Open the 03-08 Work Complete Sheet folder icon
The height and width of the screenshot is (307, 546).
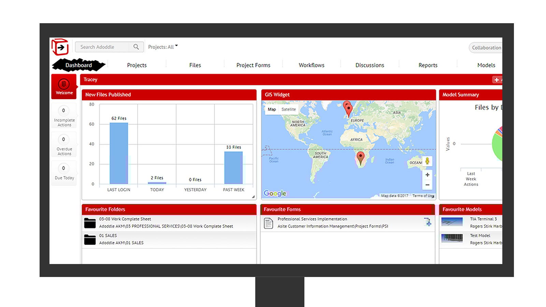[x=90, y=223]
